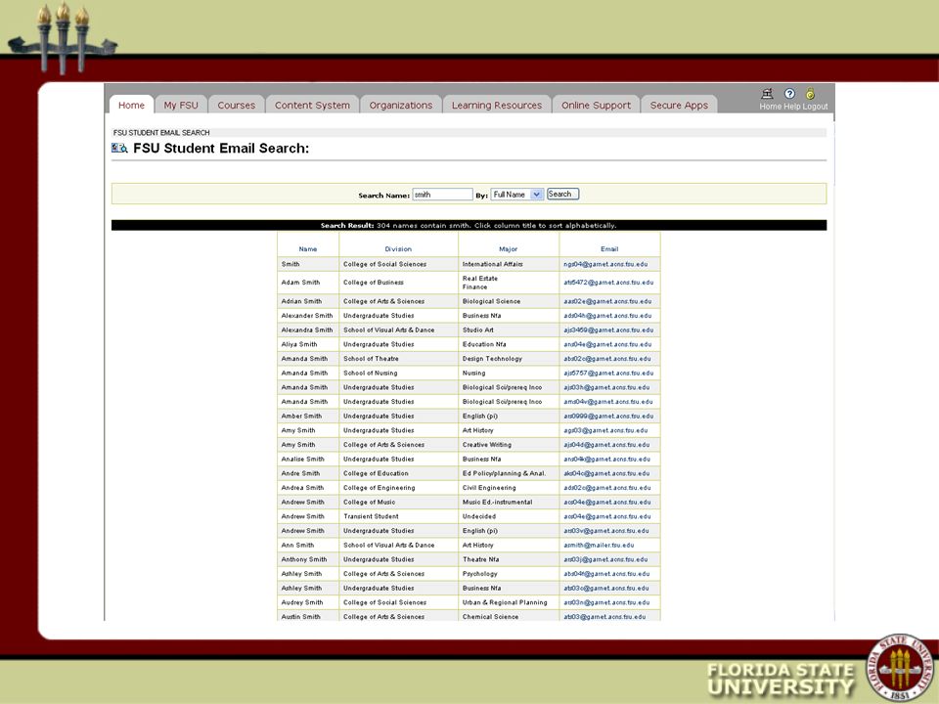Open the My FSU tab
The width and height of the screenshot is (939, 704).
point(181,105)
